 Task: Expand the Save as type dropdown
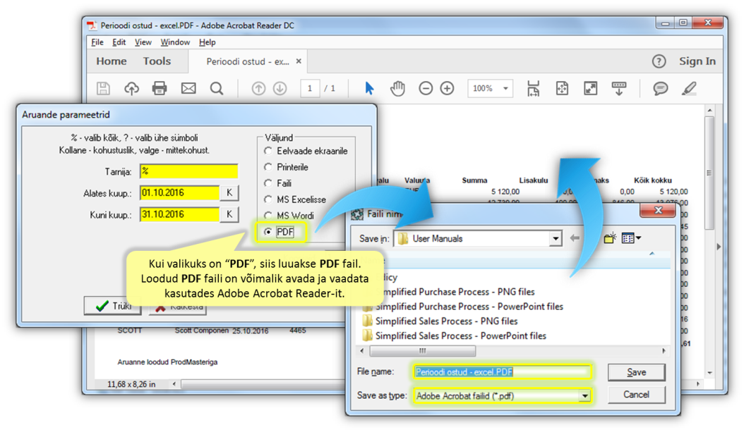pyautogui.click(x=585, y=395)
